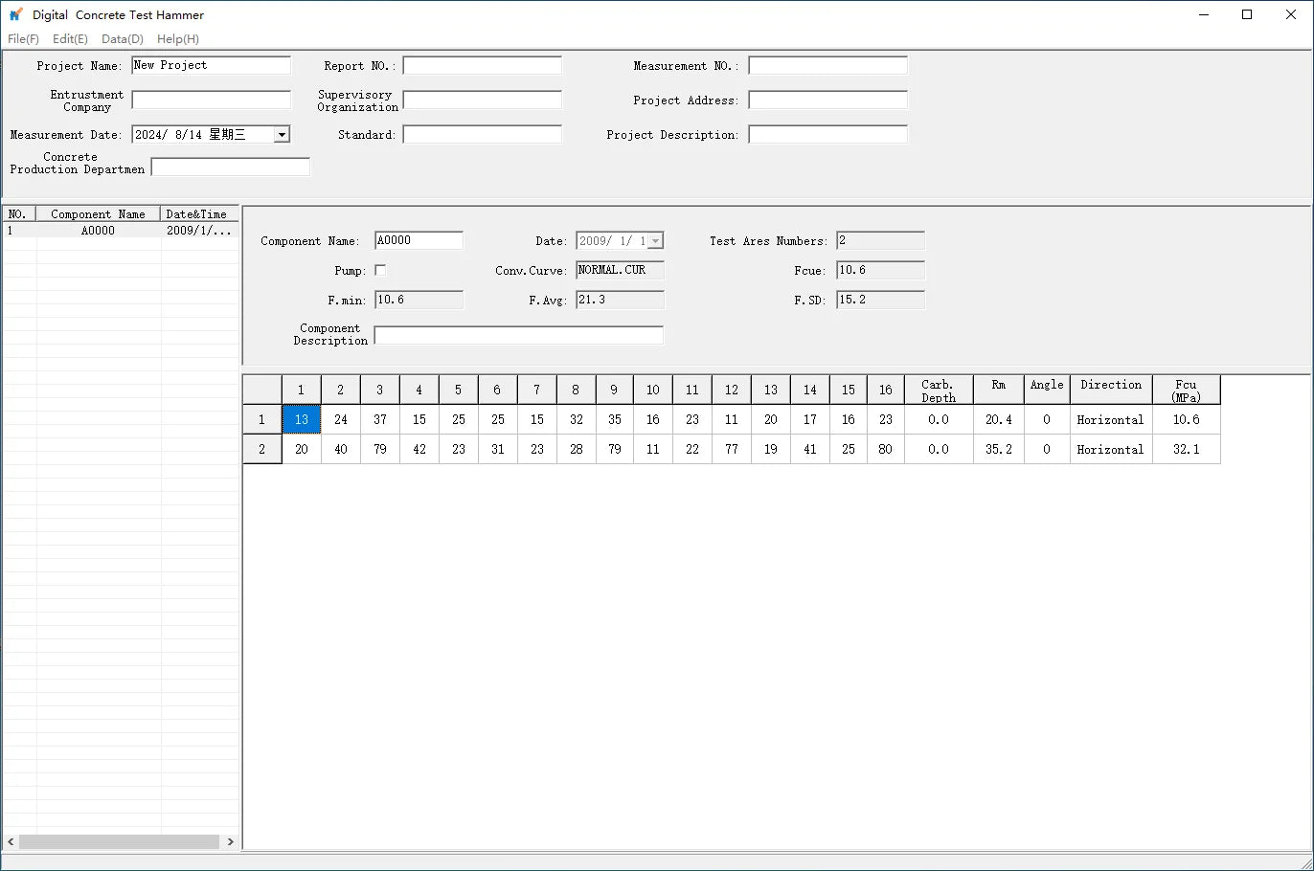
Task: Click Fcu value 10.6 in table
Action: tap(1187, 419)
